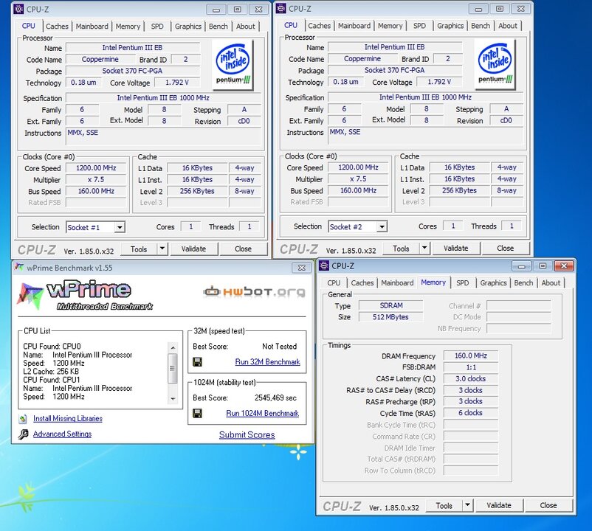Viewport: 592px width, 531px height.
Task: Click Validate in the CPU-Z Memory window
Action: [x=499, y=505]
